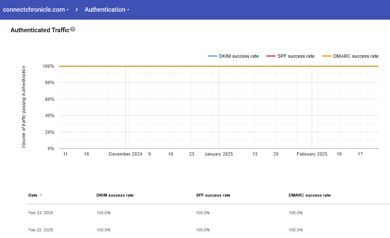Click the January 2025 axis label
Viewport: 390px width, 238px height.
pyautogui.click(x=219, y=154)
